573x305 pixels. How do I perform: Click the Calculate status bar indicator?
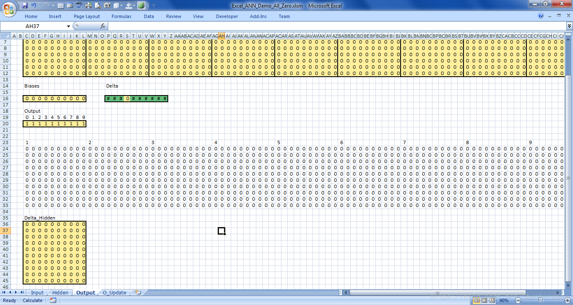click(32, 300)
